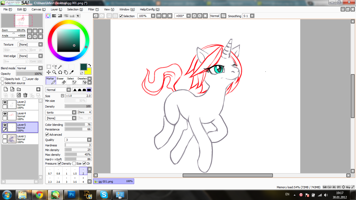
Task: Add a layer mask
Action: (38, 89)
